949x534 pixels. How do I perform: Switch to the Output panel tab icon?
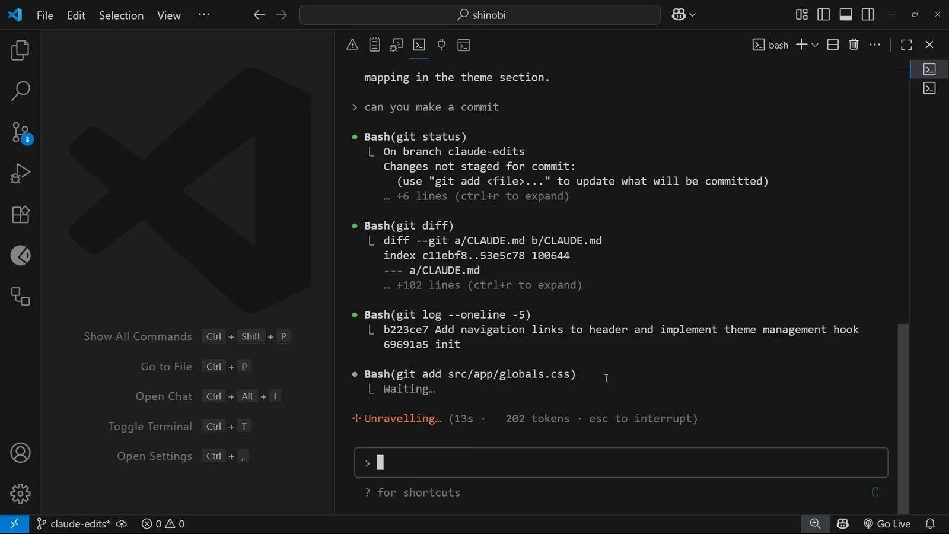(x=374, y=44)
